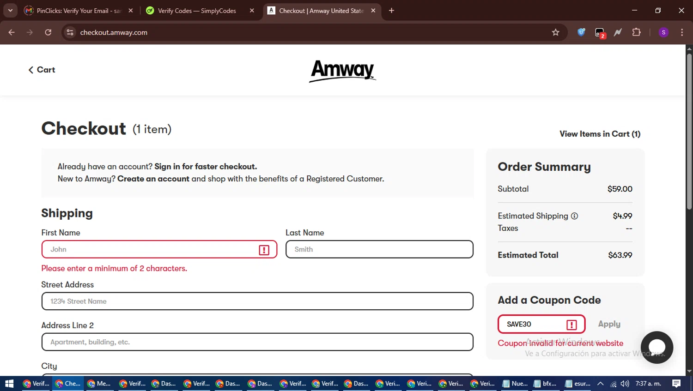The image size is (693, 391).
Task: Close the PinClicks tab
Action: pos(131,11)
